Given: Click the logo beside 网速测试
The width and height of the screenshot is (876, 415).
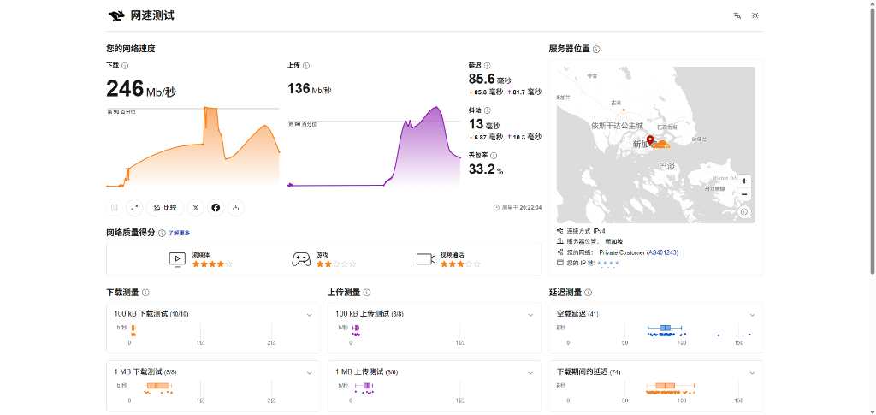Looking at the screenshot, I should click(116, 15).
